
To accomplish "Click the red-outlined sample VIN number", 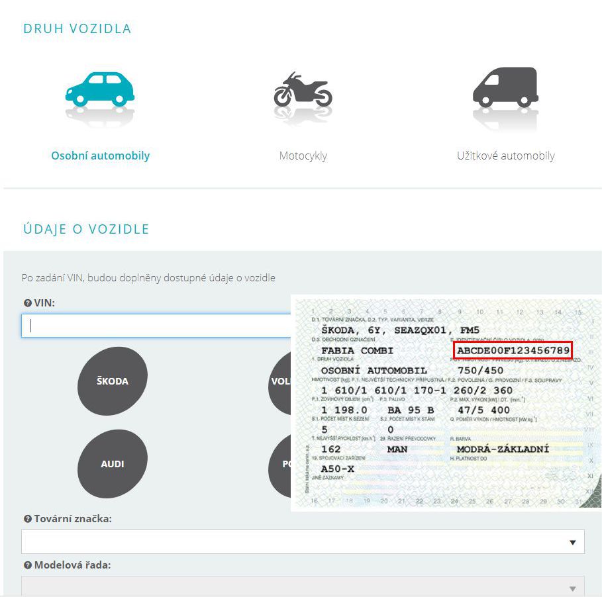I will (513, 350).
